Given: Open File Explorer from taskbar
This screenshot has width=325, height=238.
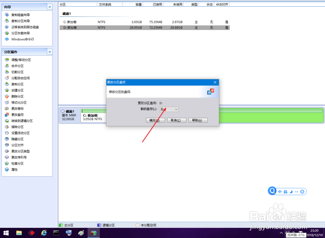Looking at the screenshot, I should point(19,233).
